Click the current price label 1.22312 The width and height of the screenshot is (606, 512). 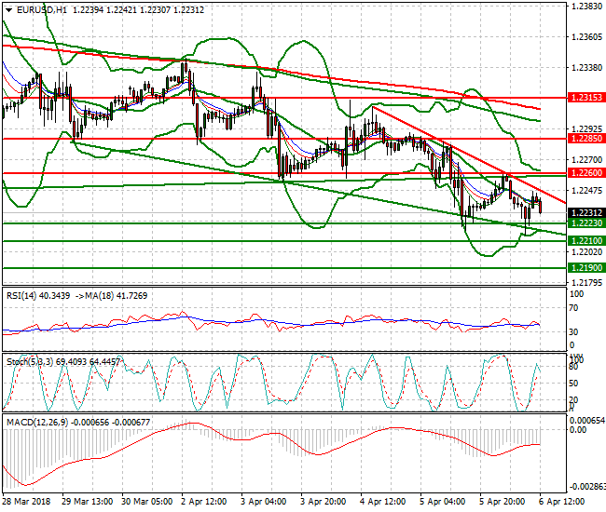click(586, 213)
